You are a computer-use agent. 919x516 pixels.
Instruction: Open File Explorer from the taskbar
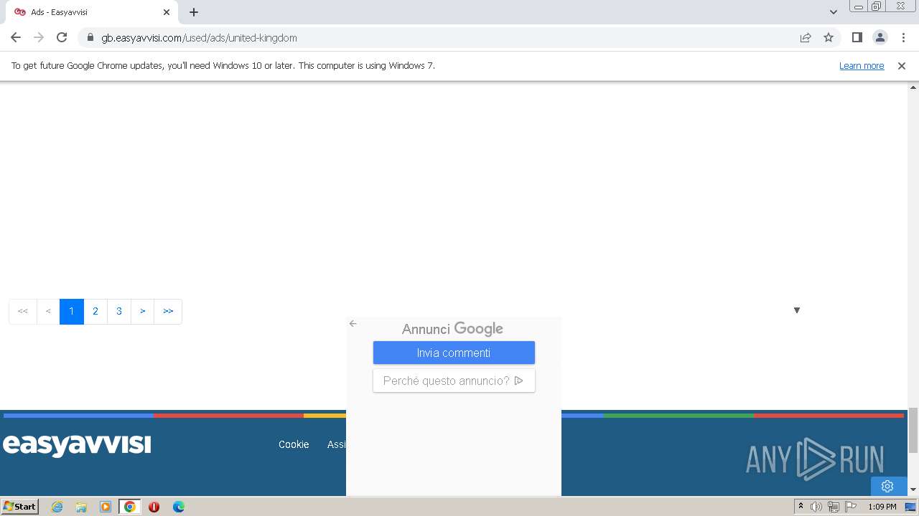(x=81, y=507)
